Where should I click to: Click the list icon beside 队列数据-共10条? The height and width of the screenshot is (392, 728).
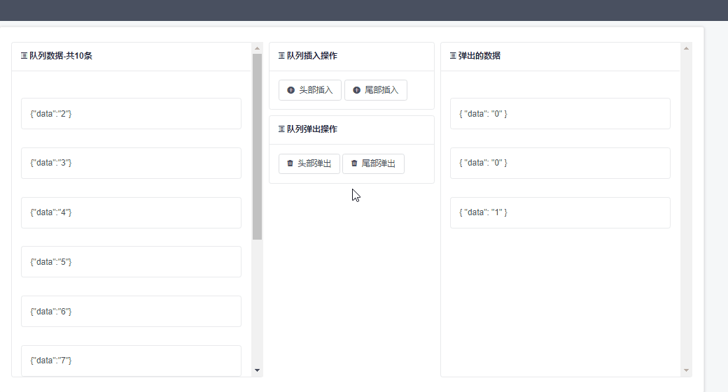24,56
